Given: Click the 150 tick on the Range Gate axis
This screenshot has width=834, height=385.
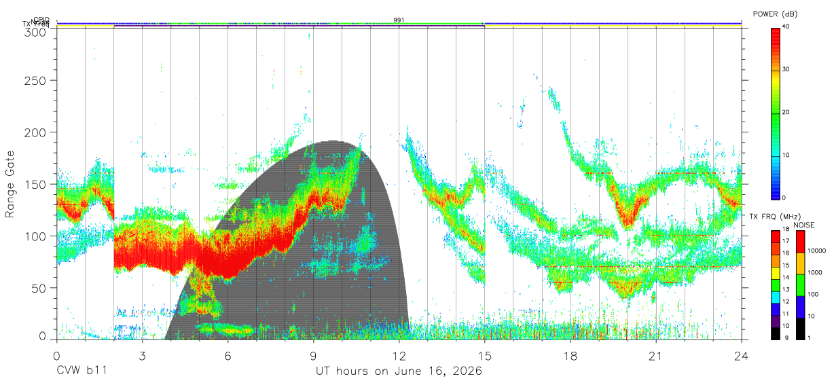Looking at the screenshot, I should point(37,184).
